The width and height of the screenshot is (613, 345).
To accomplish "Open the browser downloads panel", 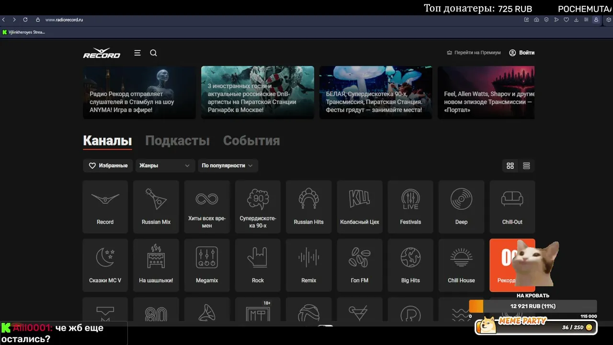I will pos(576,20).
